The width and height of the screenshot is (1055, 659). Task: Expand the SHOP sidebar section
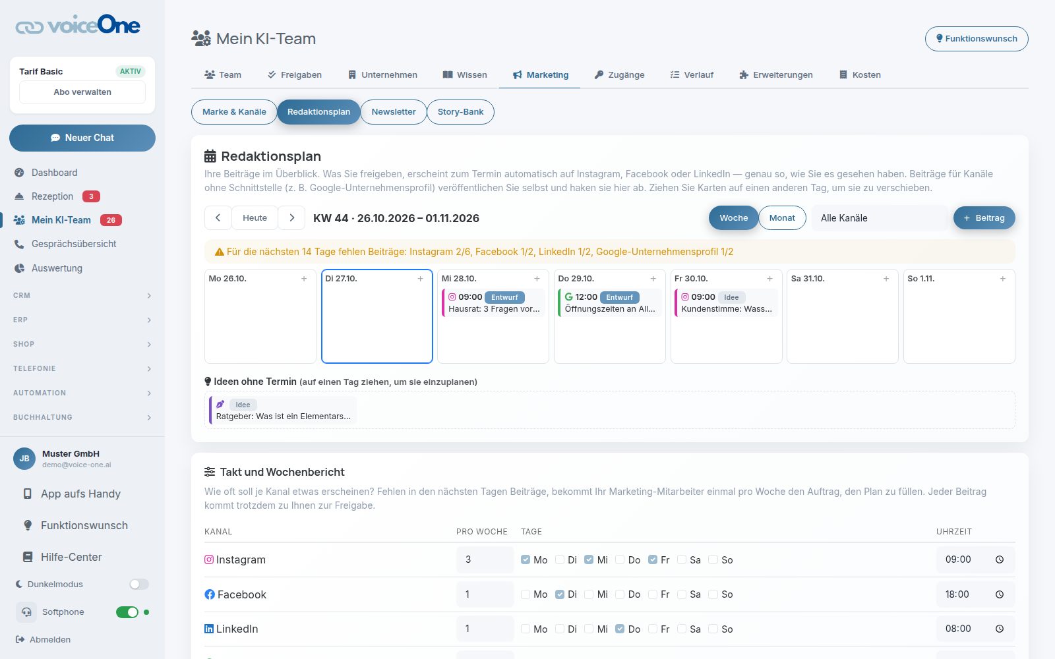(x=82, y=345)
